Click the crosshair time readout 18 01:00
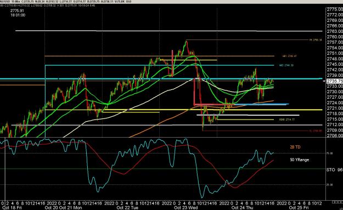Screen dimensions: 343x210 click(18, 15)
